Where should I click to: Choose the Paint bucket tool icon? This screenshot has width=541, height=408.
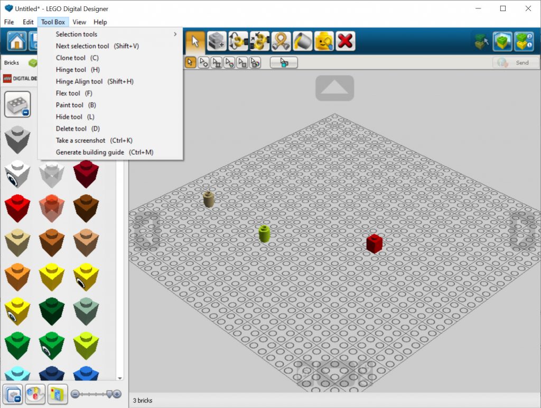tap(302, 41)
